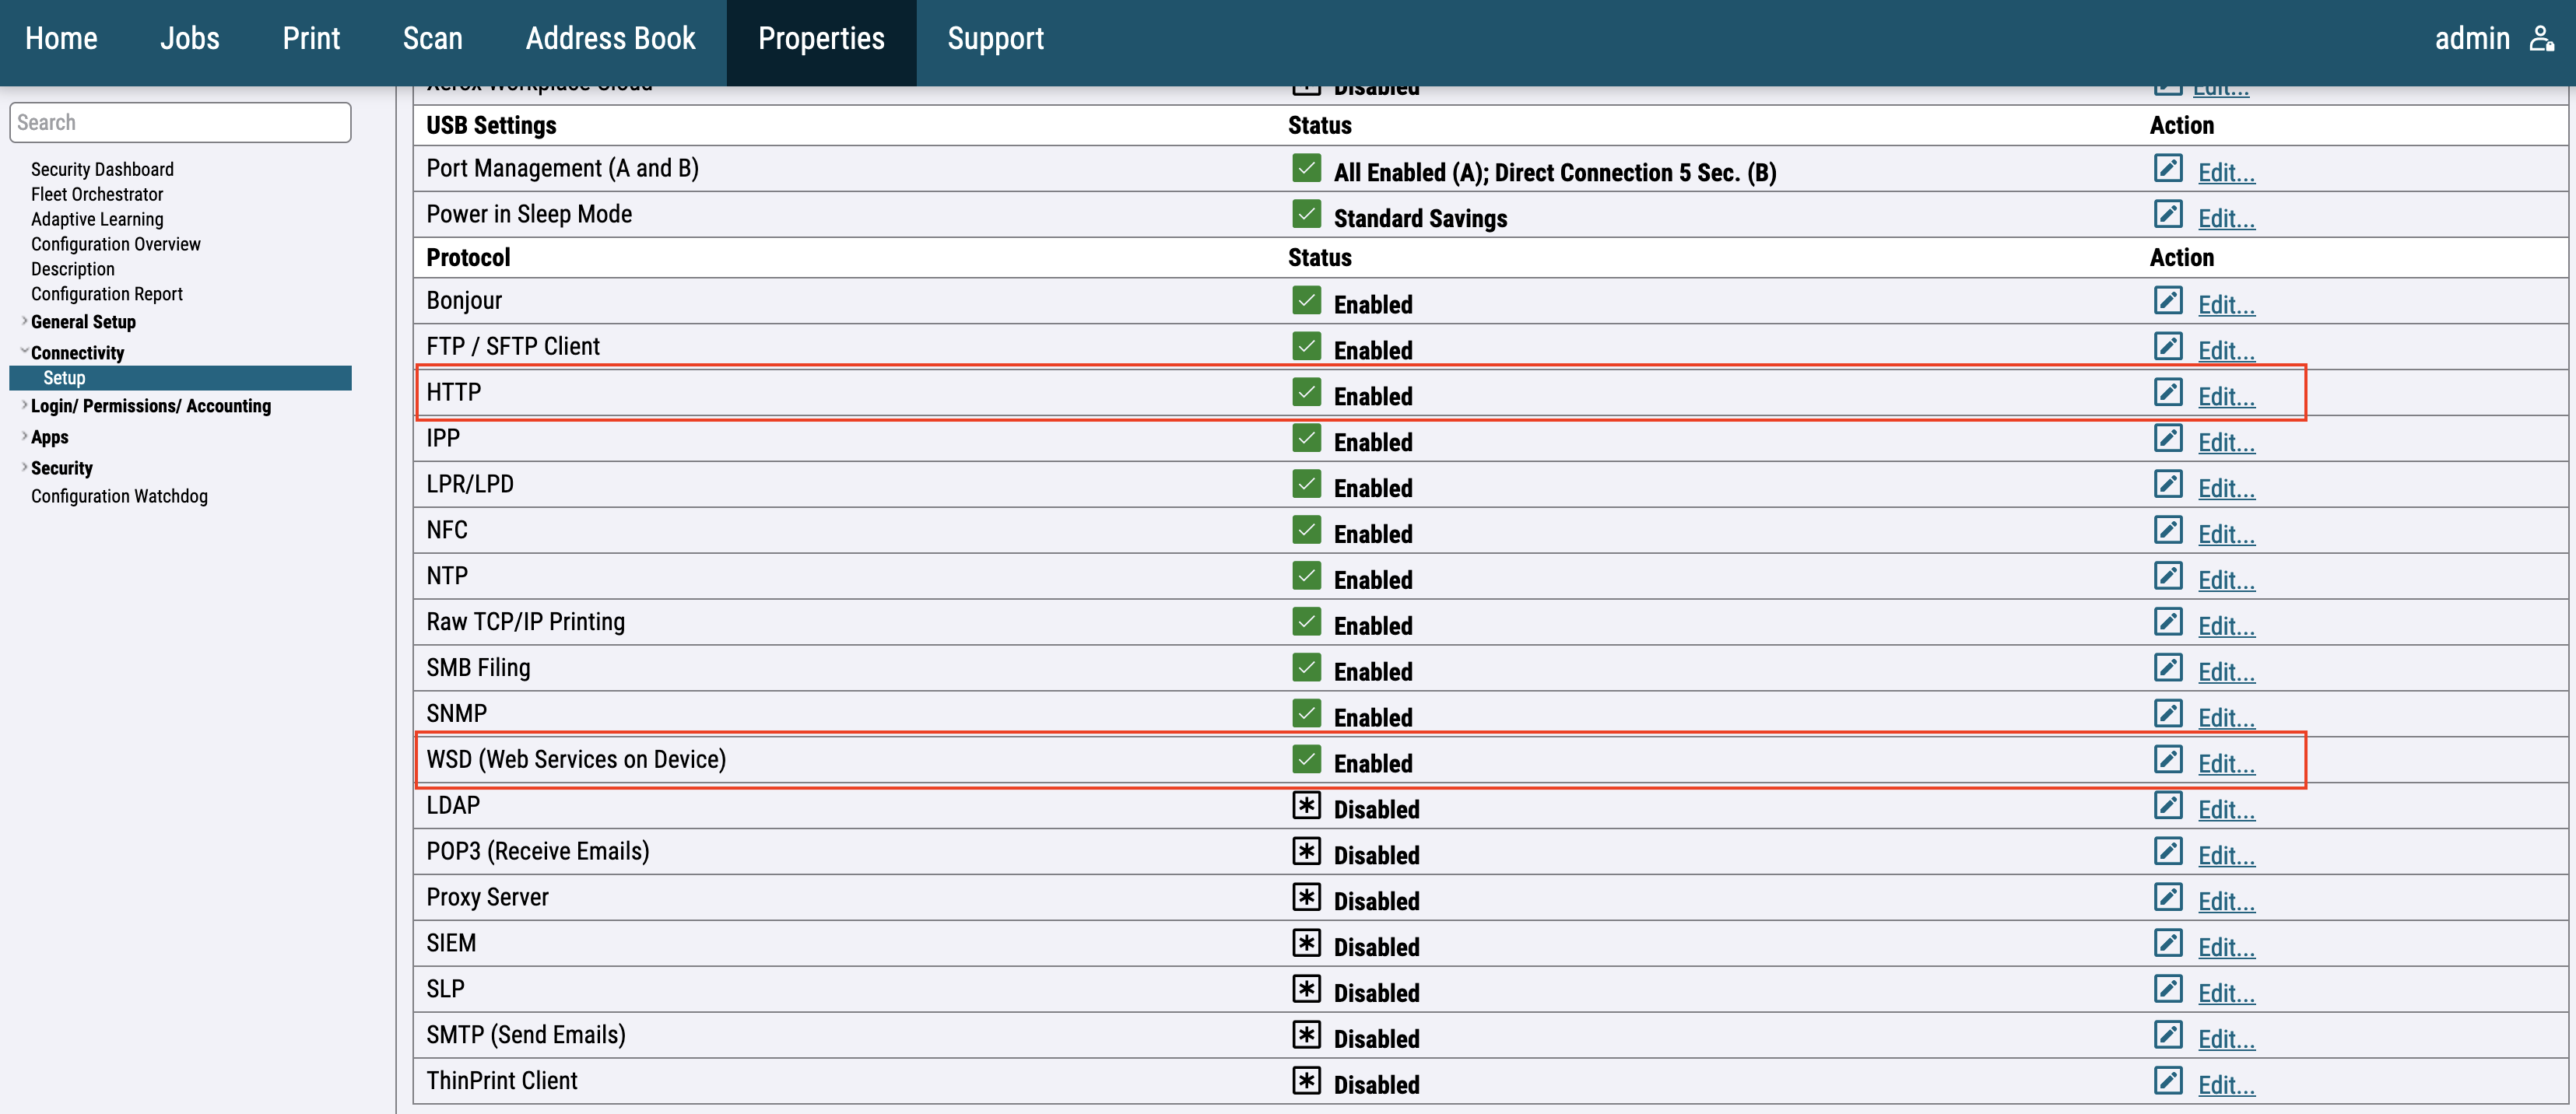This screenshot has width=2576, height=1114.
Task: Click the pencil edit icon for HTTP row
Action: pos(2167,392)
